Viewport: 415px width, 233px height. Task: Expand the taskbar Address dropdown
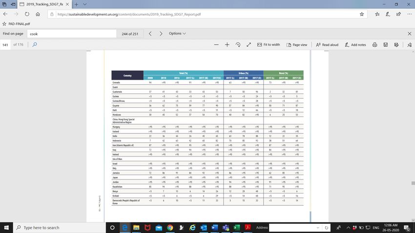pos(318,228)
